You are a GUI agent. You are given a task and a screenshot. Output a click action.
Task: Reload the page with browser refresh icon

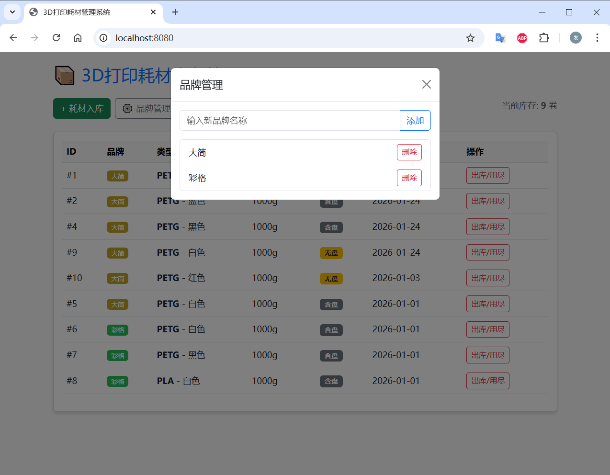tap(56, 38)
